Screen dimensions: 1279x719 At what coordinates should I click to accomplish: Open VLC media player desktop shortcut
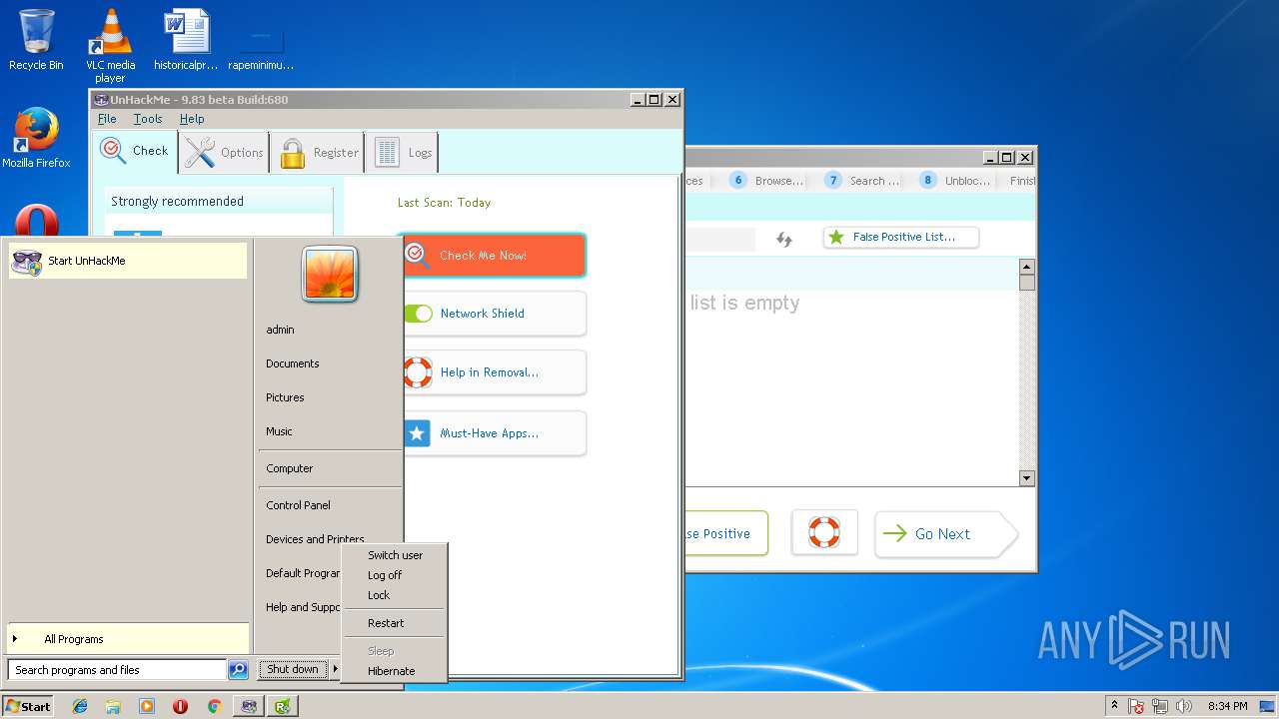tap(110, 46)
